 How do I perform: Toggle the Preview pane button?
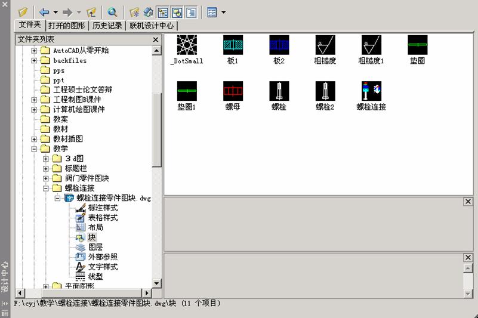[177, 12]
